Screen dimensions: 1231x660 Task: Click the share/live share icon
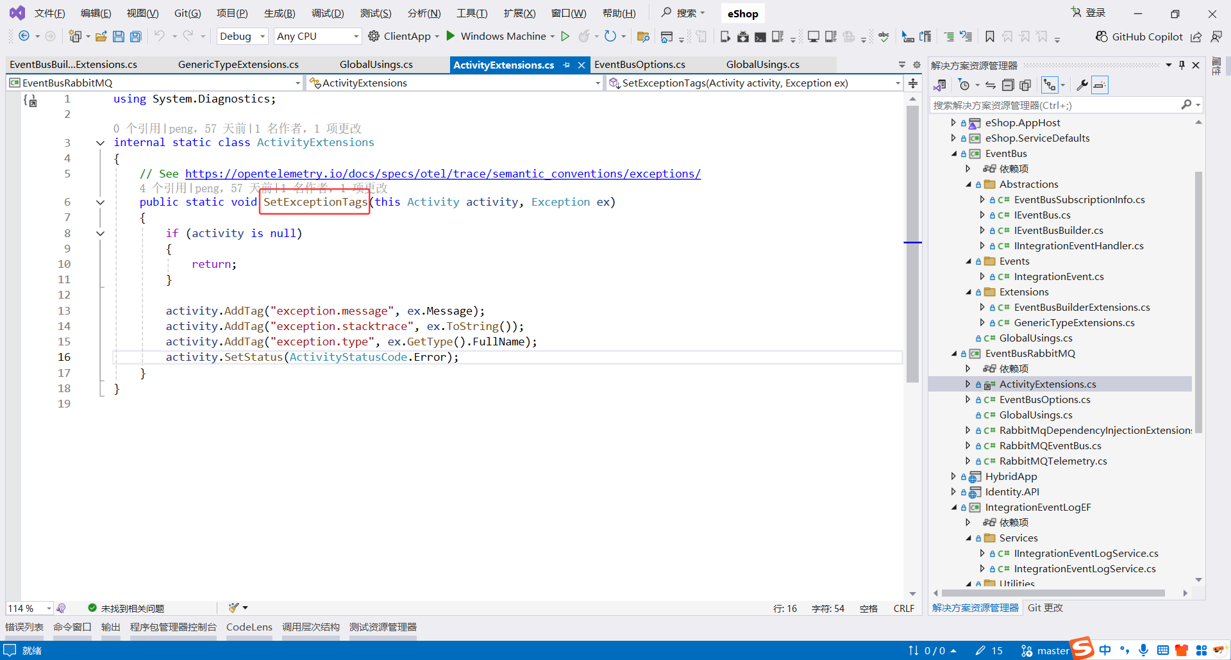click(x=1196, y=37)
